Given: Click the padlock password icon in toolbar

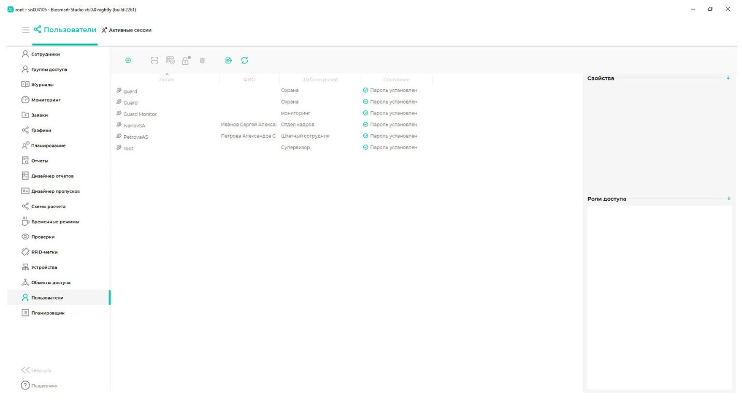Looking at the screenshot, I should (185, 61).
